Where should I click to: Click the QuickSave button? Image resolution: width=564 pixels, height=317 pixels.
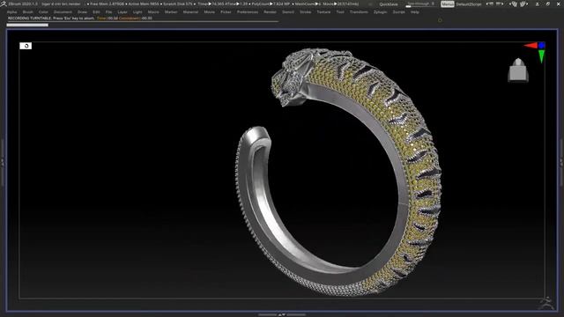click(x=389, y=4)
